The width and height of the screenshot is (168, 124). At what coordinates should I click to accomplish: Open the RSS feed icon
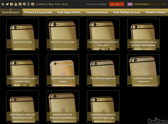3,4
